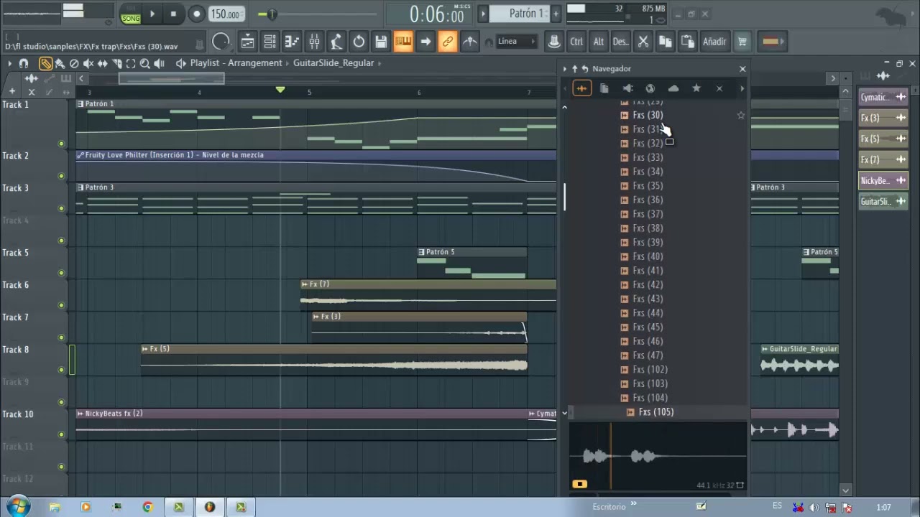
Task: Select the Mute tool in playlist toolbar
Action: (x=88, y=63)
